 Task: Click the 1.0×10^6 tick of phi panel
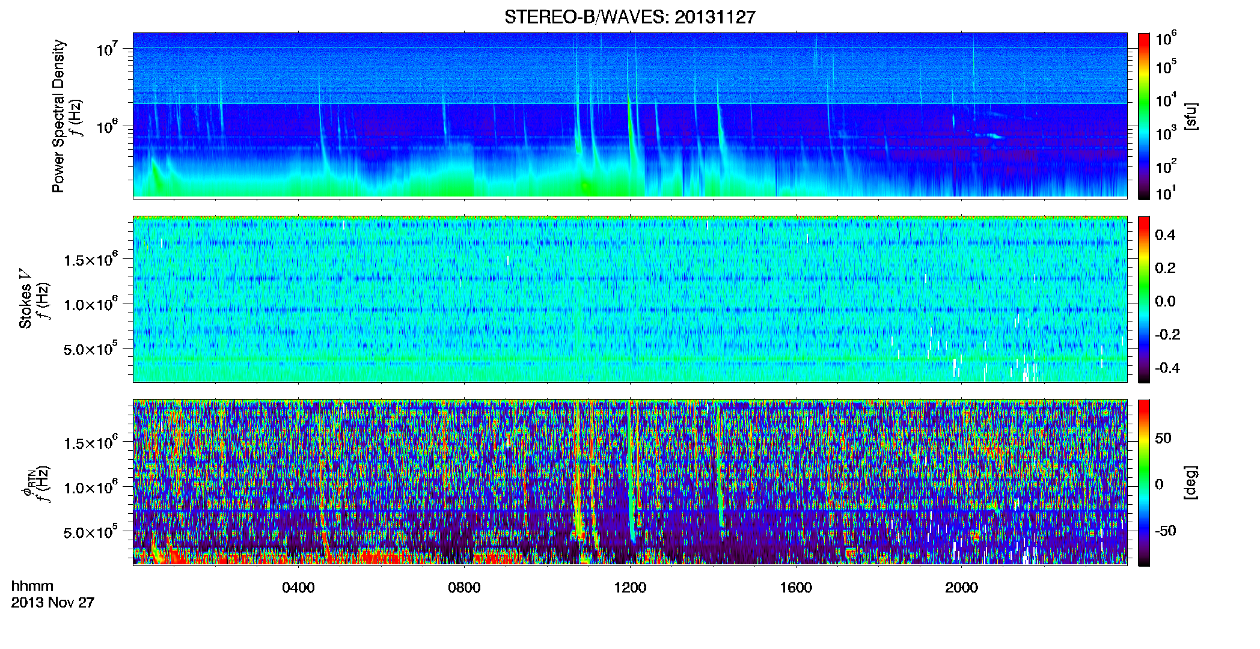coord(91,487)
